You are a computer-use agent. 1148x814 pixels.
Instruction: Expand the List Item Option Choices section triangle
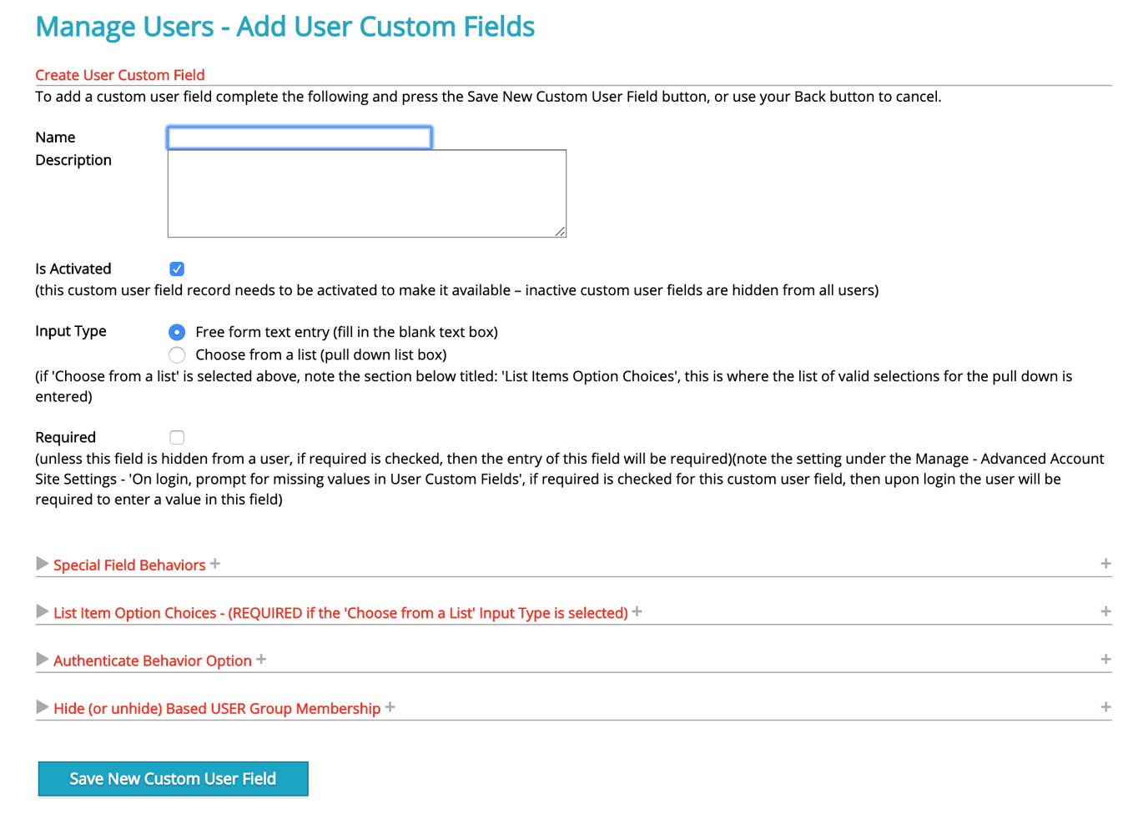point(42,611)
